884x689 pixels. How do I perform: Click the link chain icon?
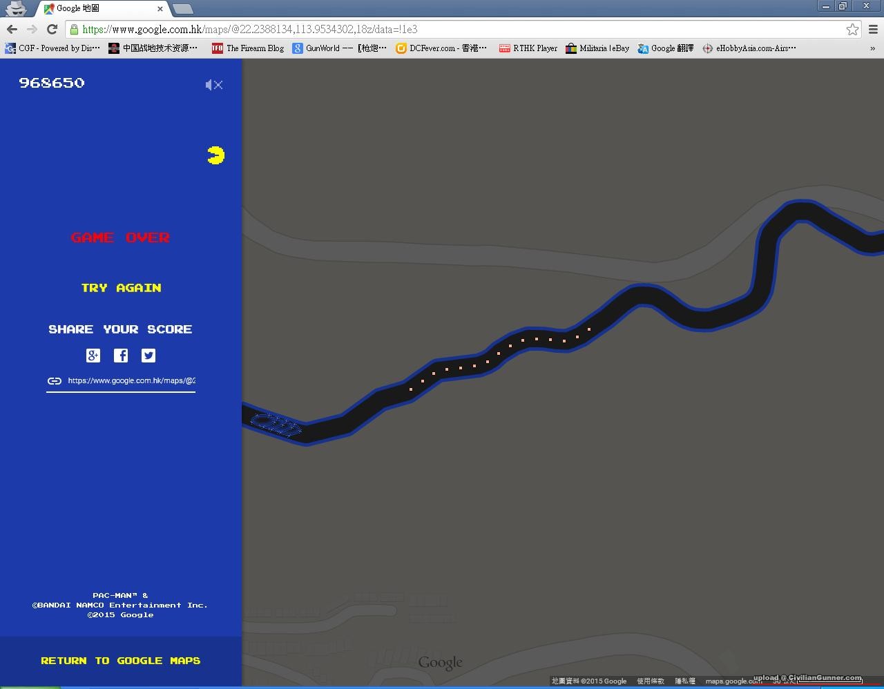click(55, 380)
